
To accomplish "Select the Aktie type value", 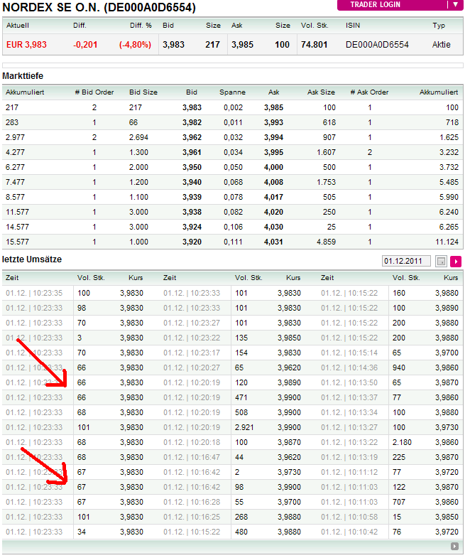I will click(x=441, y=45).
